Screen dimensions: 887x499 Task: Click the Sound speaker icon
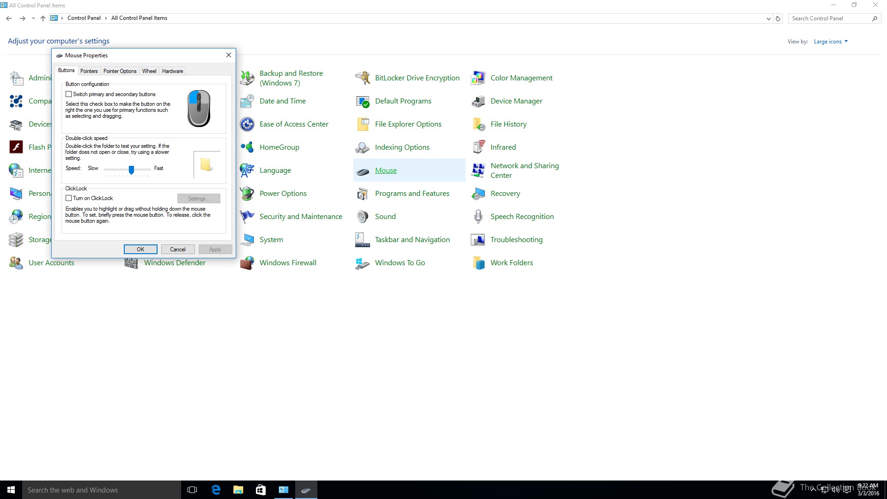pyautogui.click(x=363, y=217)
